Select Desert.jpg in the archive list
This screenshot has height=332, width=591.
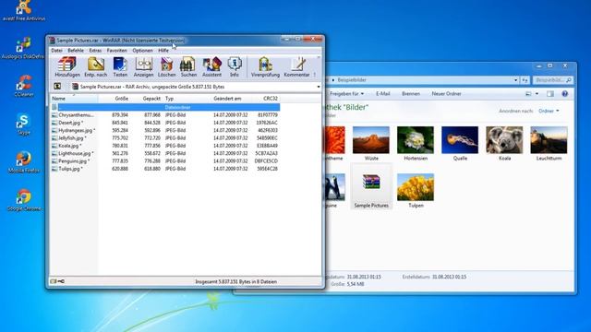(165, 123)
